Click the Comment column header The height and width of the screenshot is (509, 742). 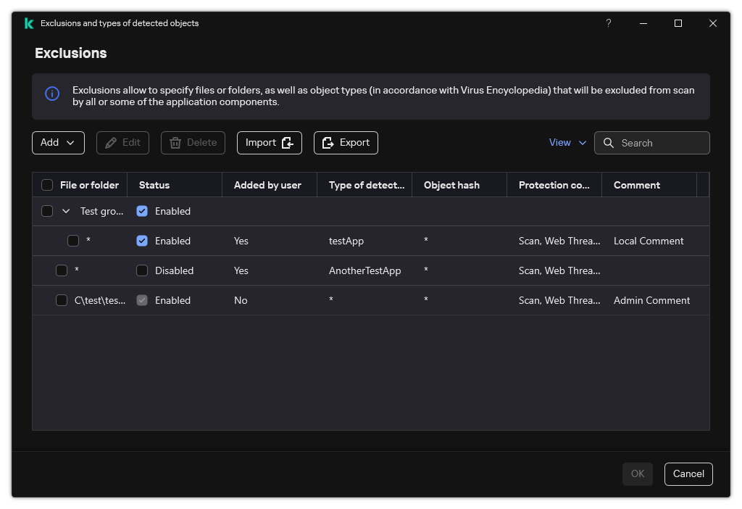[637, 184]
